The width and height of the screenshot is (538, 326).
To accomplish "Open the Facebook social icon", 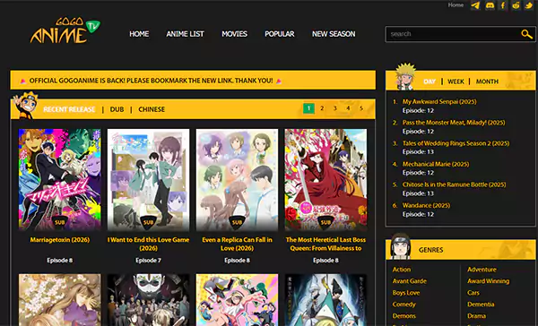I will (x=503, y=5).
